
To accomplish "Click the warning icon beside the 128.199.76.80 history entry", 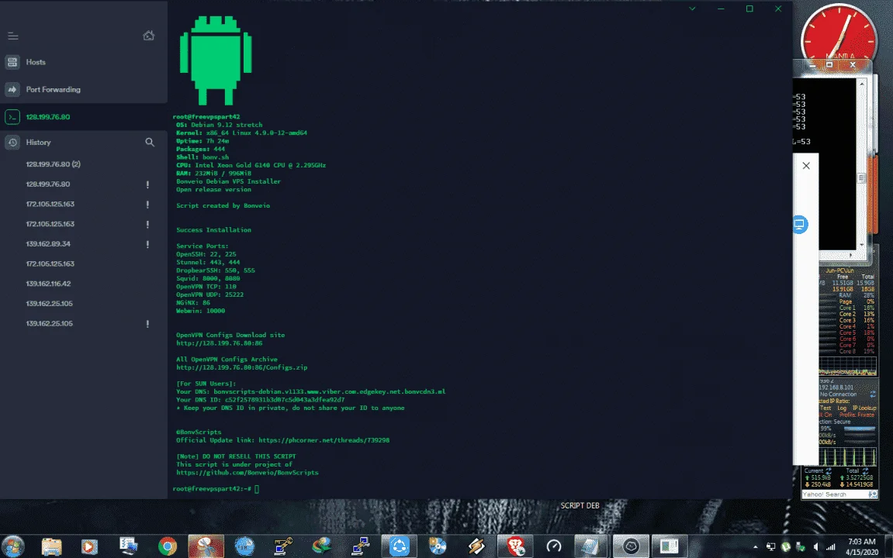I will [147, 184].
